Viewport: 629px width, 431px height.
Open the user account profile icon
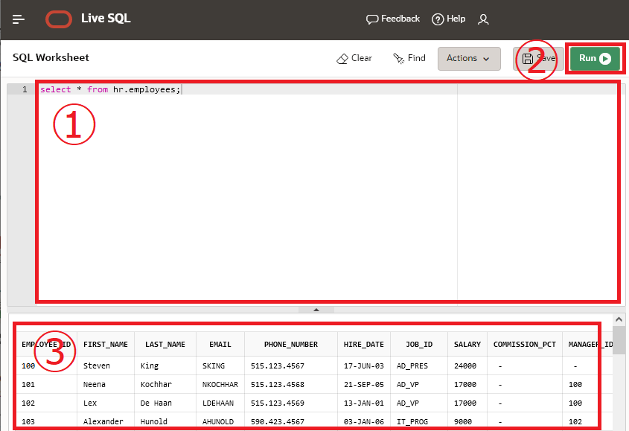pyautogui.click(x=483, y=19)
